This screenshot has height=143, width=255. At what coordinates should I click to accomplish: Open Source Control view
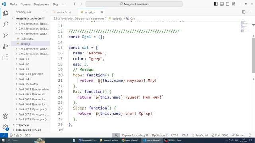click(5, 35)
